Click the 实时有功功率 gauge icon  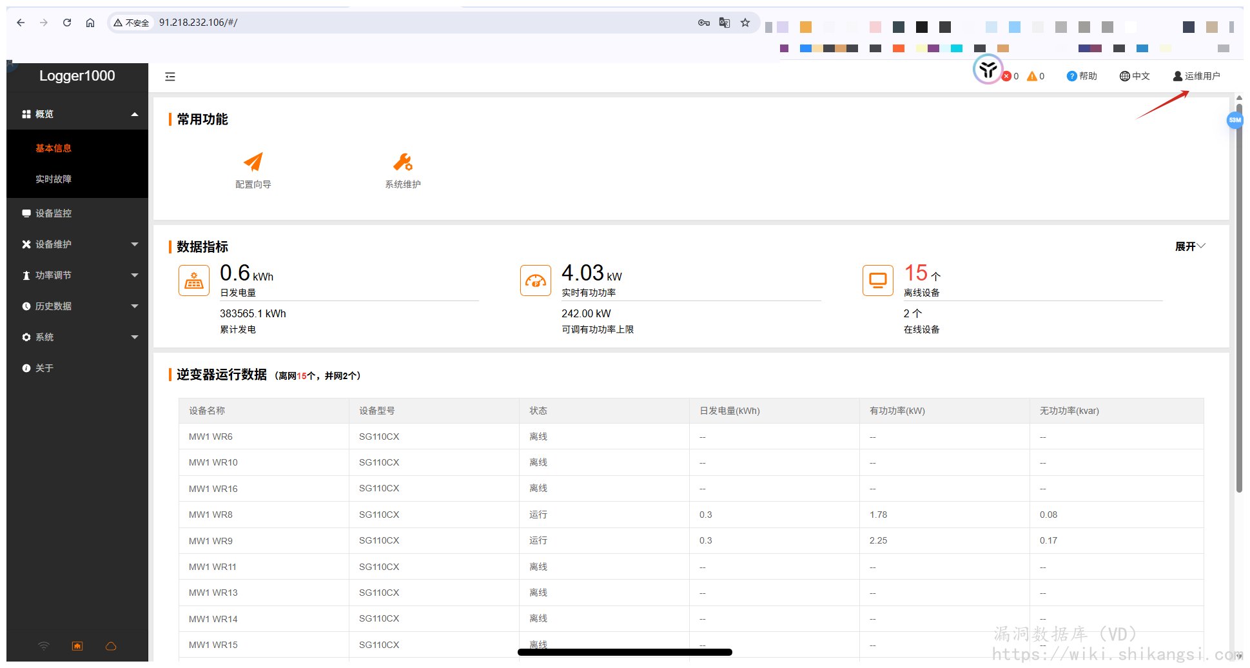(x=536, y=280)
